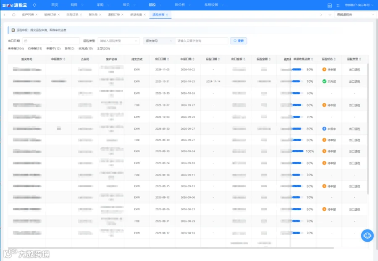Sort by 申报批次 column
Screen dimensions: 378x261
click(64, 59)
